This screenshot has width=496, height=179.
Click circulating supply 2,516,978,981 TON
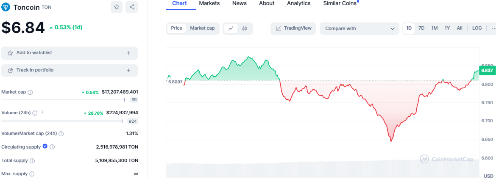point(117,147)
